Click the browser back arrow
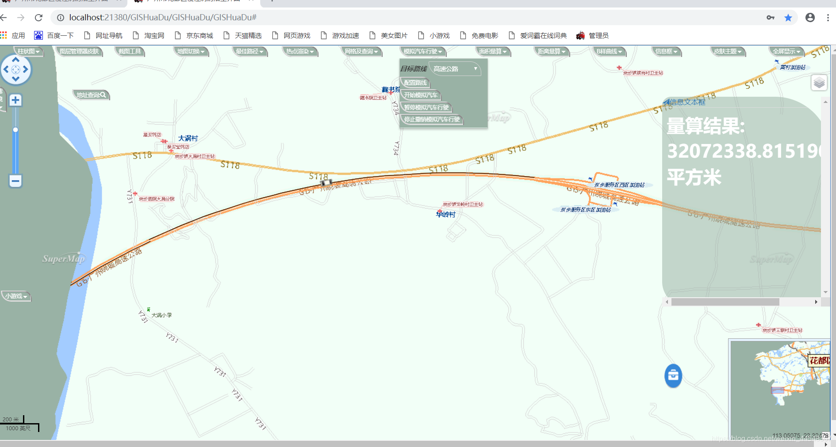Viewport: 836px width, 447px height. [x=4, y=17]
